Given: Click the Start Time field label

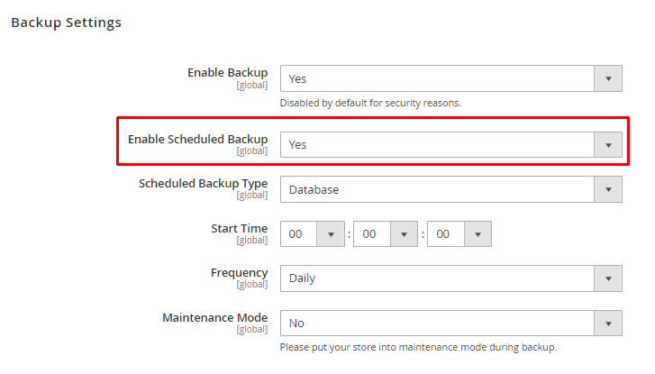Looking at the screenshot, I should click(x=239, y=228).
